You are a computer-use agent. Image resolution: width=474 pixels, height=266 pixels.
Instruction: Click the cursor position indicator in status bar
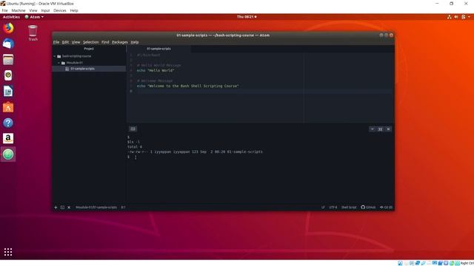[x=123, y=208]
